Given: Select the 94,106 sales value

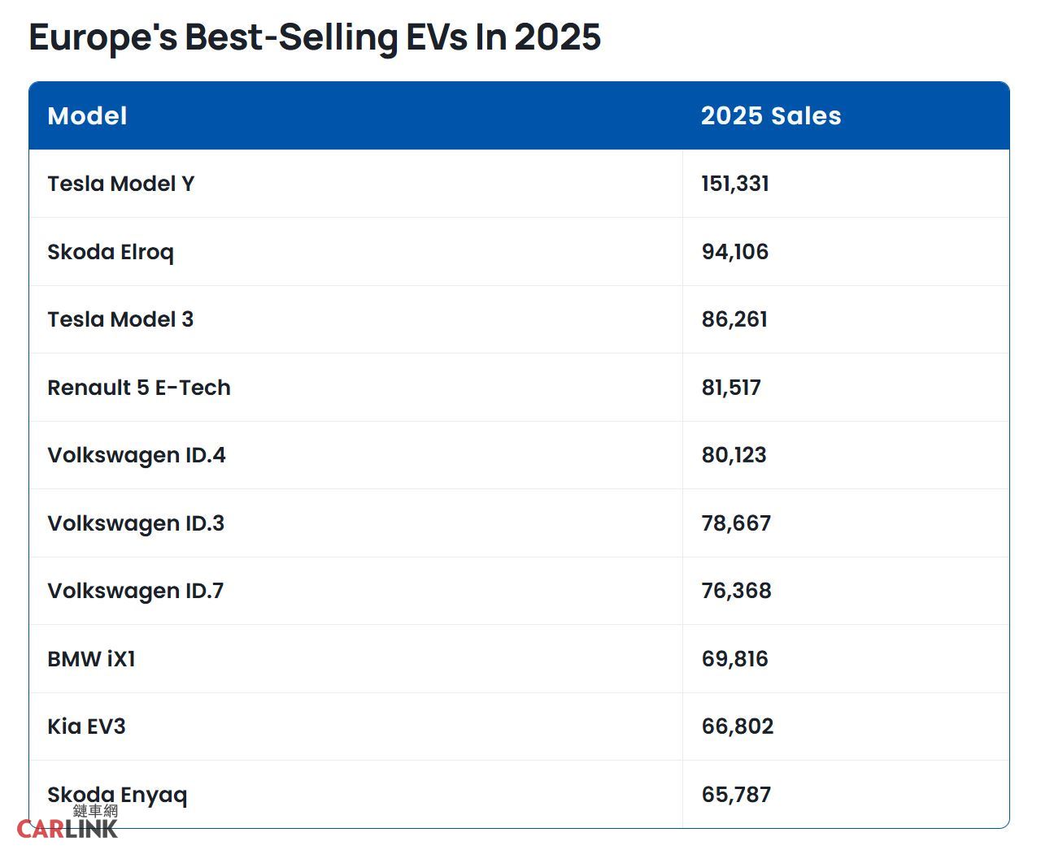Looking at the screenshot, I should tap(735, 252).
